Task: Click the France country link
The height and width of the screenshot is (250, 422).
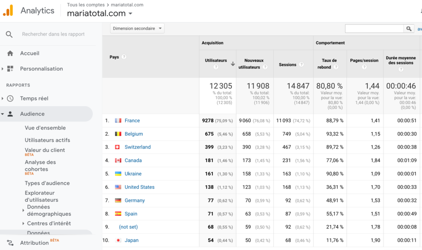Action: [132, 120]
